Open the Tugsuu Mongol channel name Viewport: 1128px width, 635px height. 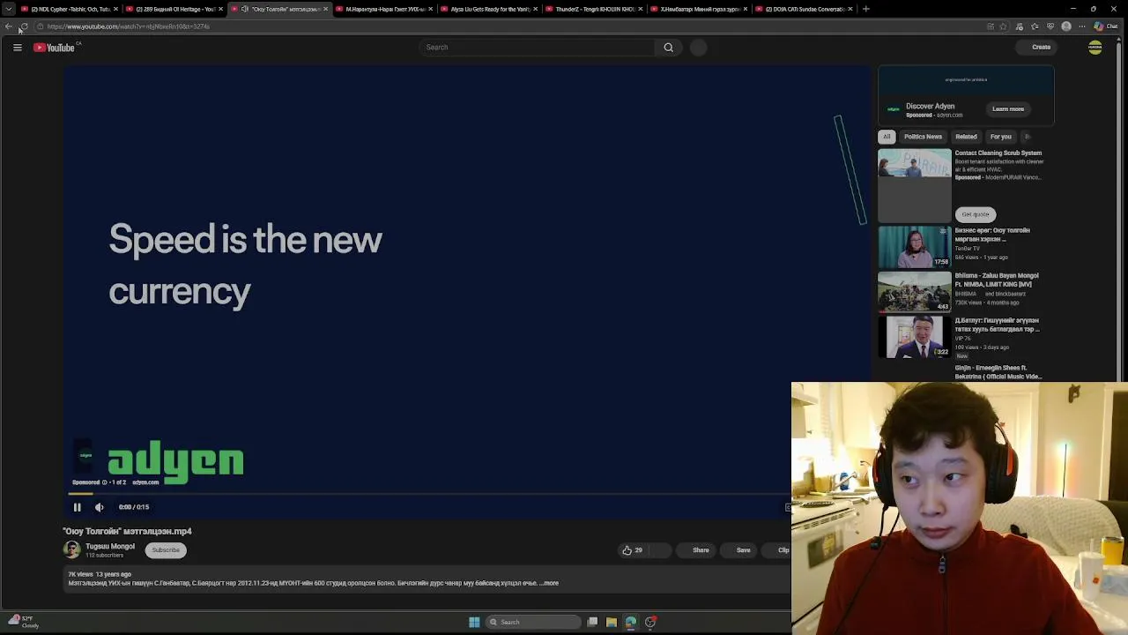110,546
